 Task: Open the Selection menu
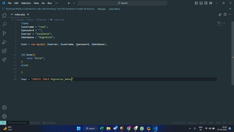[x=26, y=3]
